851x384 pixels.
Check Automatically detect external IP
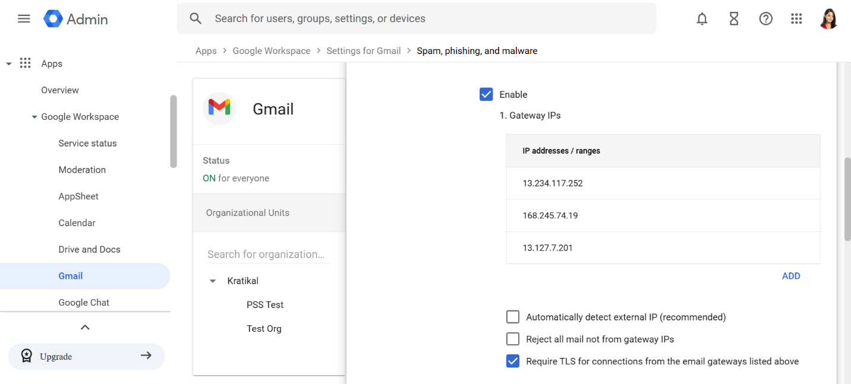tap(513, 317)
